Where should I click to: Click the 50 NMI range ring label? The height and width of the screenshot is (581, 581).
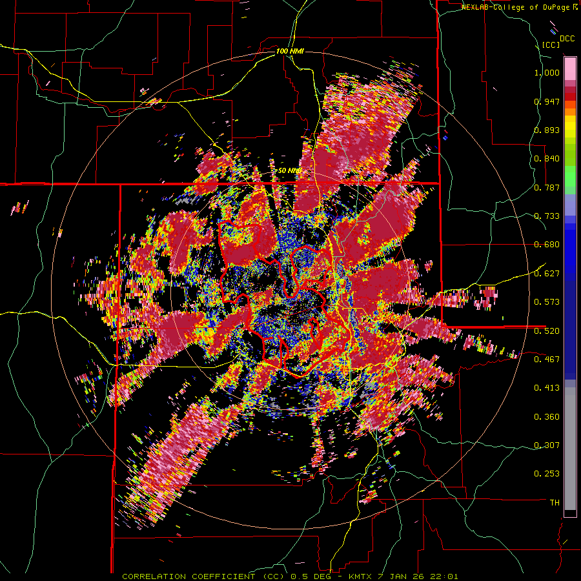[289, 171]
